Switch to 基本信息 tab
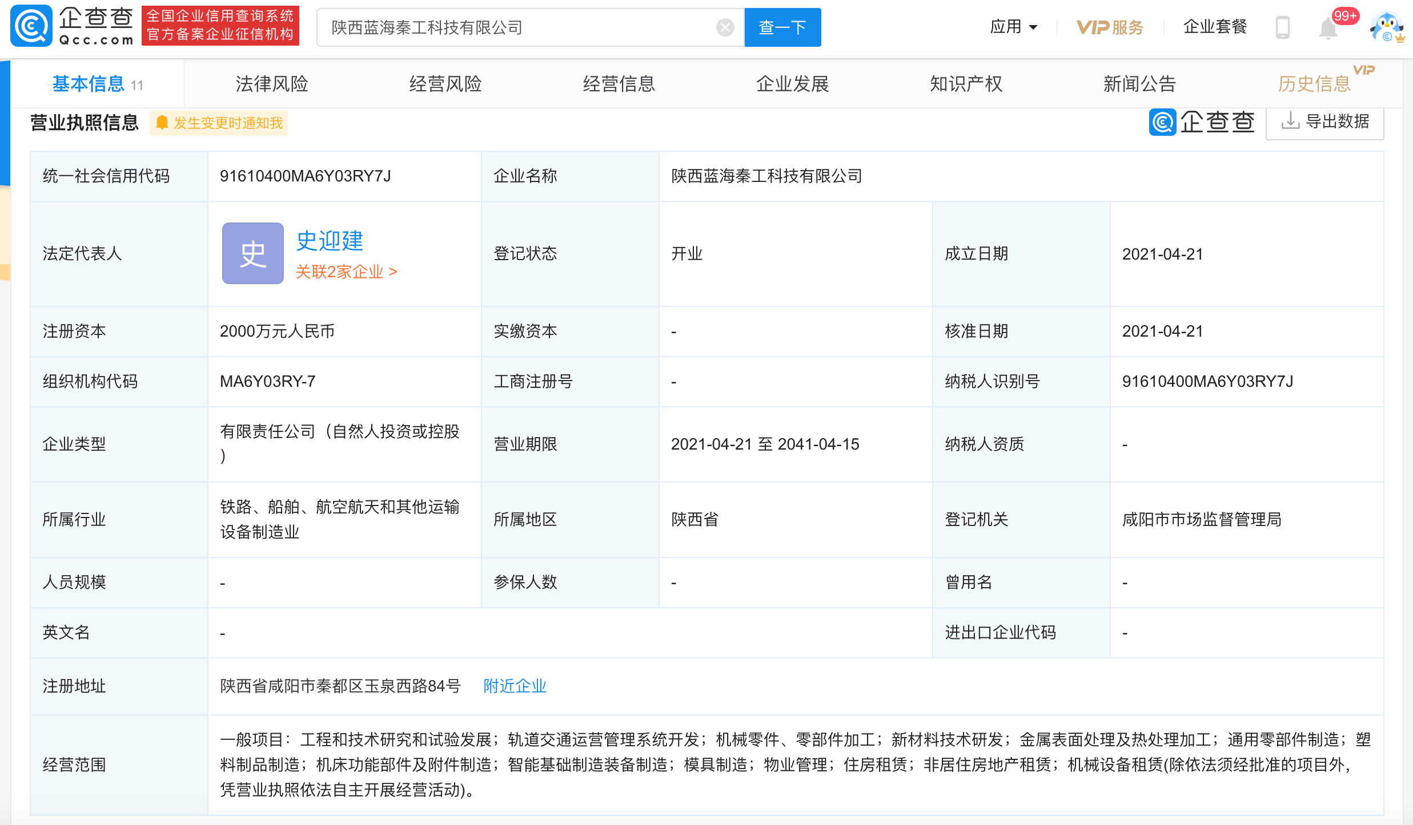Viewport: 1413px width, 825px height. click(x=98, y=84)
